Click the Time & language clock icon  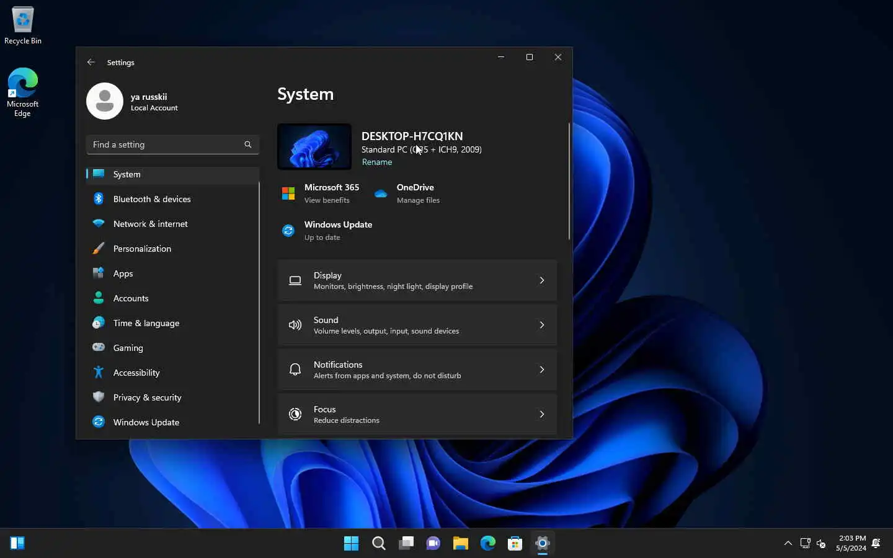(x=98, y=322)
